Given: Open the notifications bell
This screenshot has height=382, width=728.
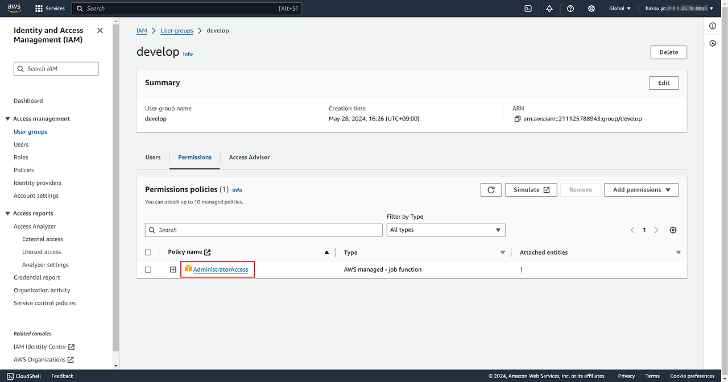Looking at the screenshot, I should 549,9.
